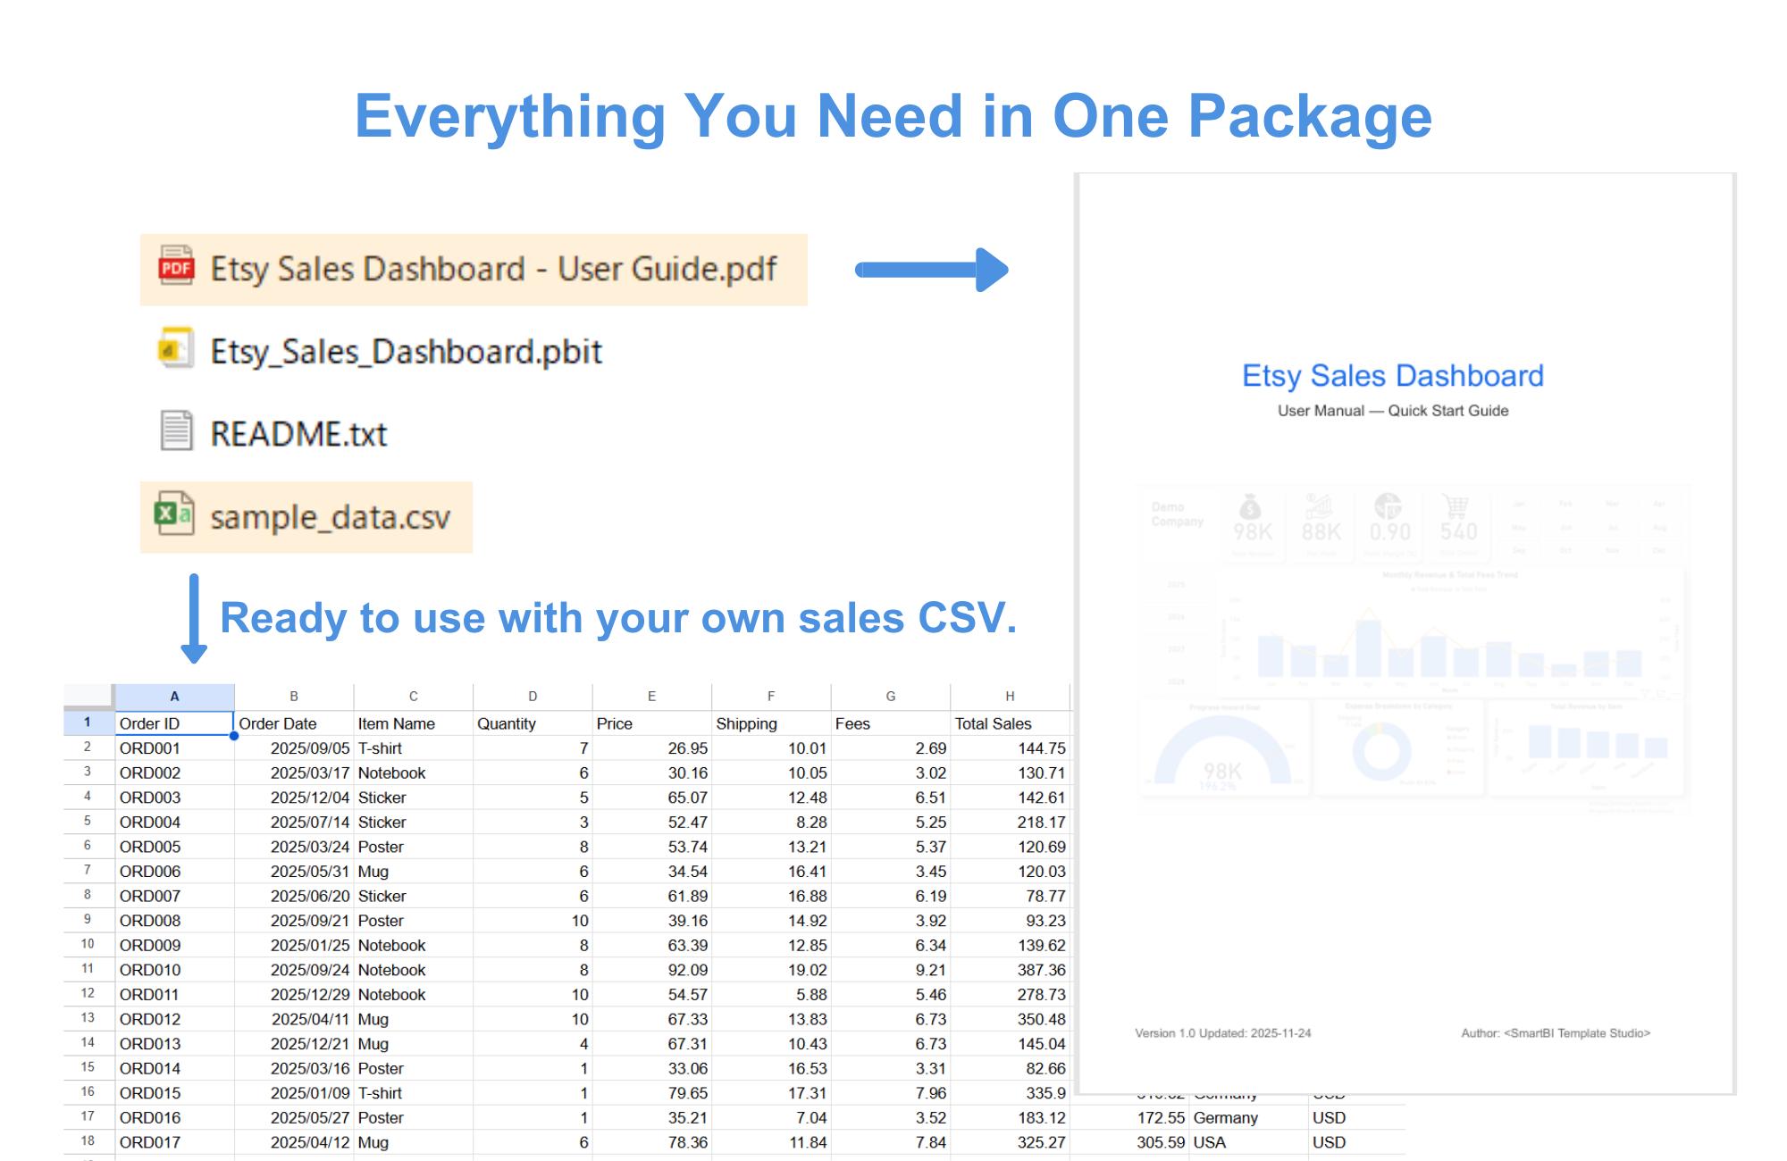Click the heading 'Everything You Need in One Package'
The width and height of the screenshot is (1787, 1161).
coord(893,117)
